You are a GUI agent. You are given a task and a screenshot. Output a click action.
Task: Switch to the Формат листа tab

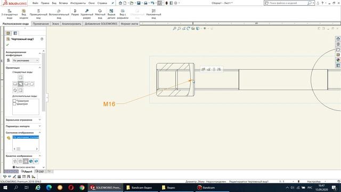[x=129, y=23]
